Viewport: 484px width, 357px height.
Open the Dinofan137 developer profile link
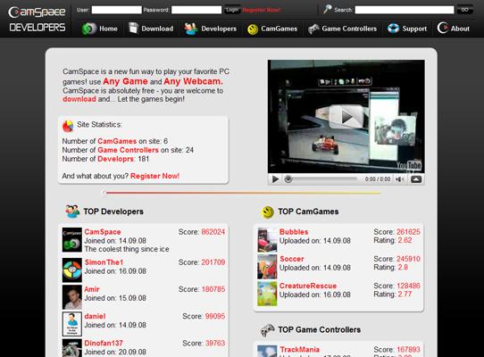(104, 343)
